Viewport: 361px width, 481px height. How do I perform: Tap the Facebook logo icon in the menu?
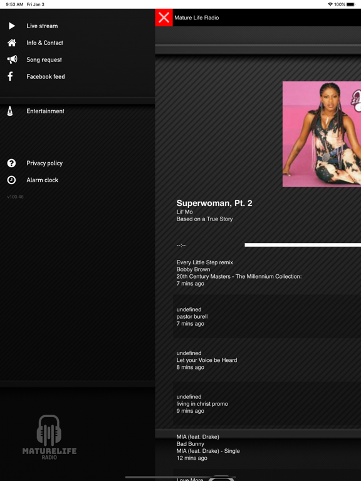click(x=10, y=76)
